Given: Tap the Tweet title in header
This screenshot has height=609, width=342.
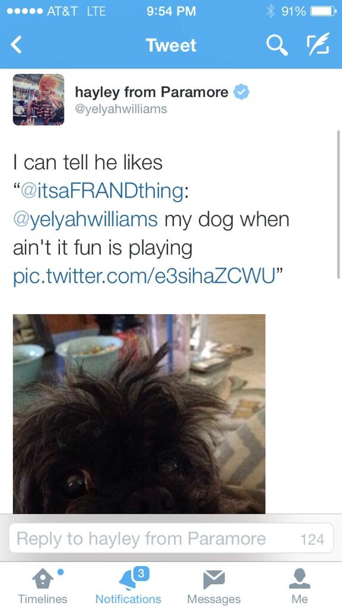Looking at the screenshot, I should point(171,45).
